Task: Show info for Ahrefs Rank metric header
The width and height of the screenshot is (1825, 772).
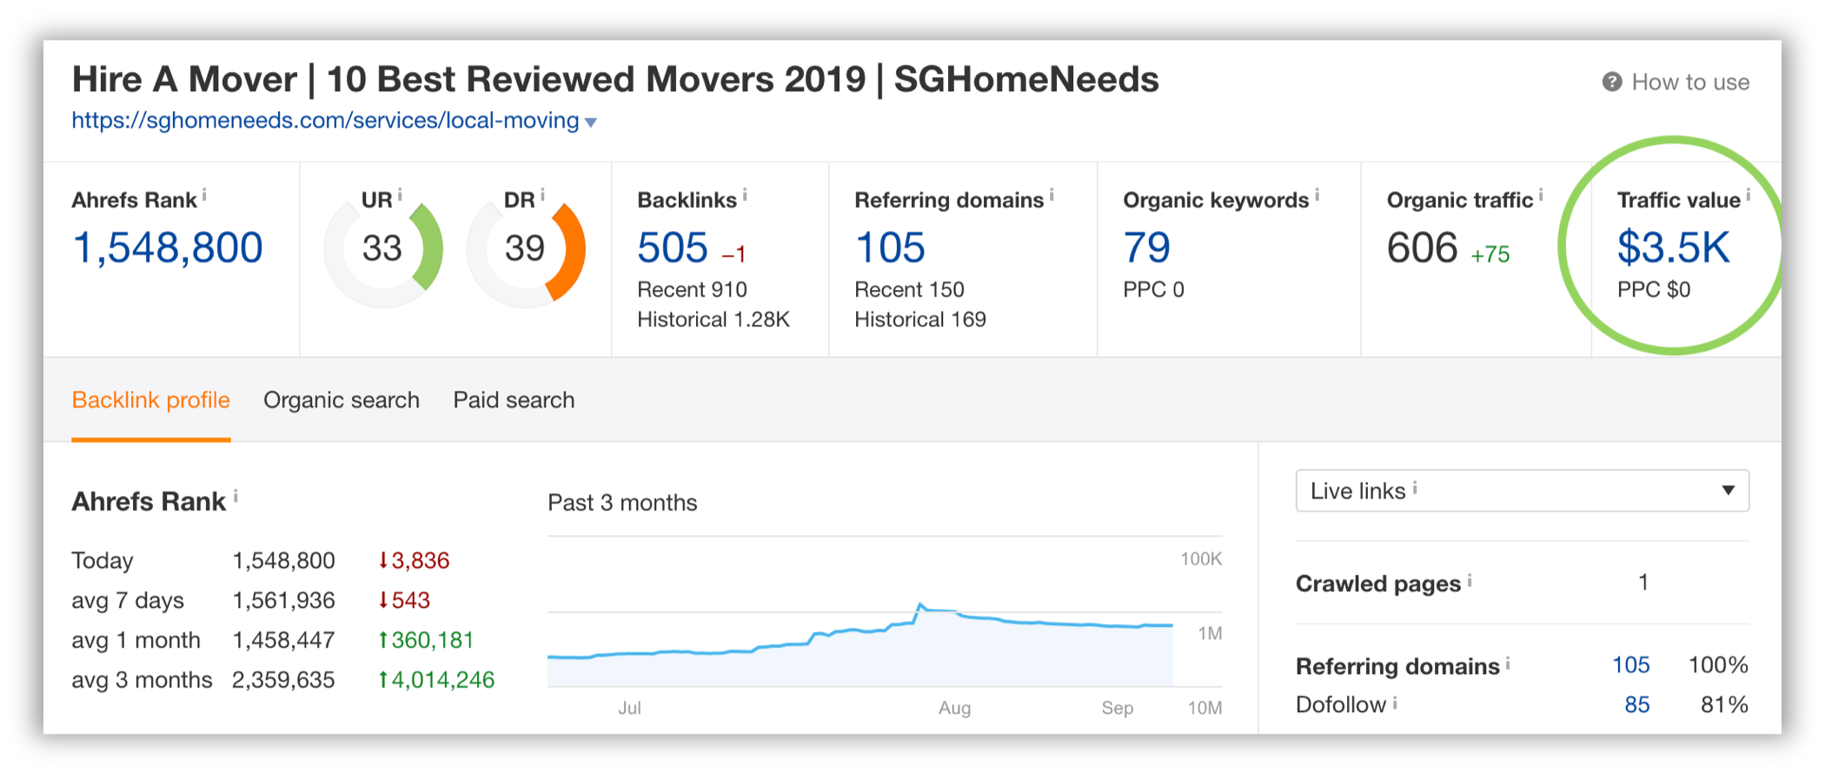Action: (x=204, y=195)
